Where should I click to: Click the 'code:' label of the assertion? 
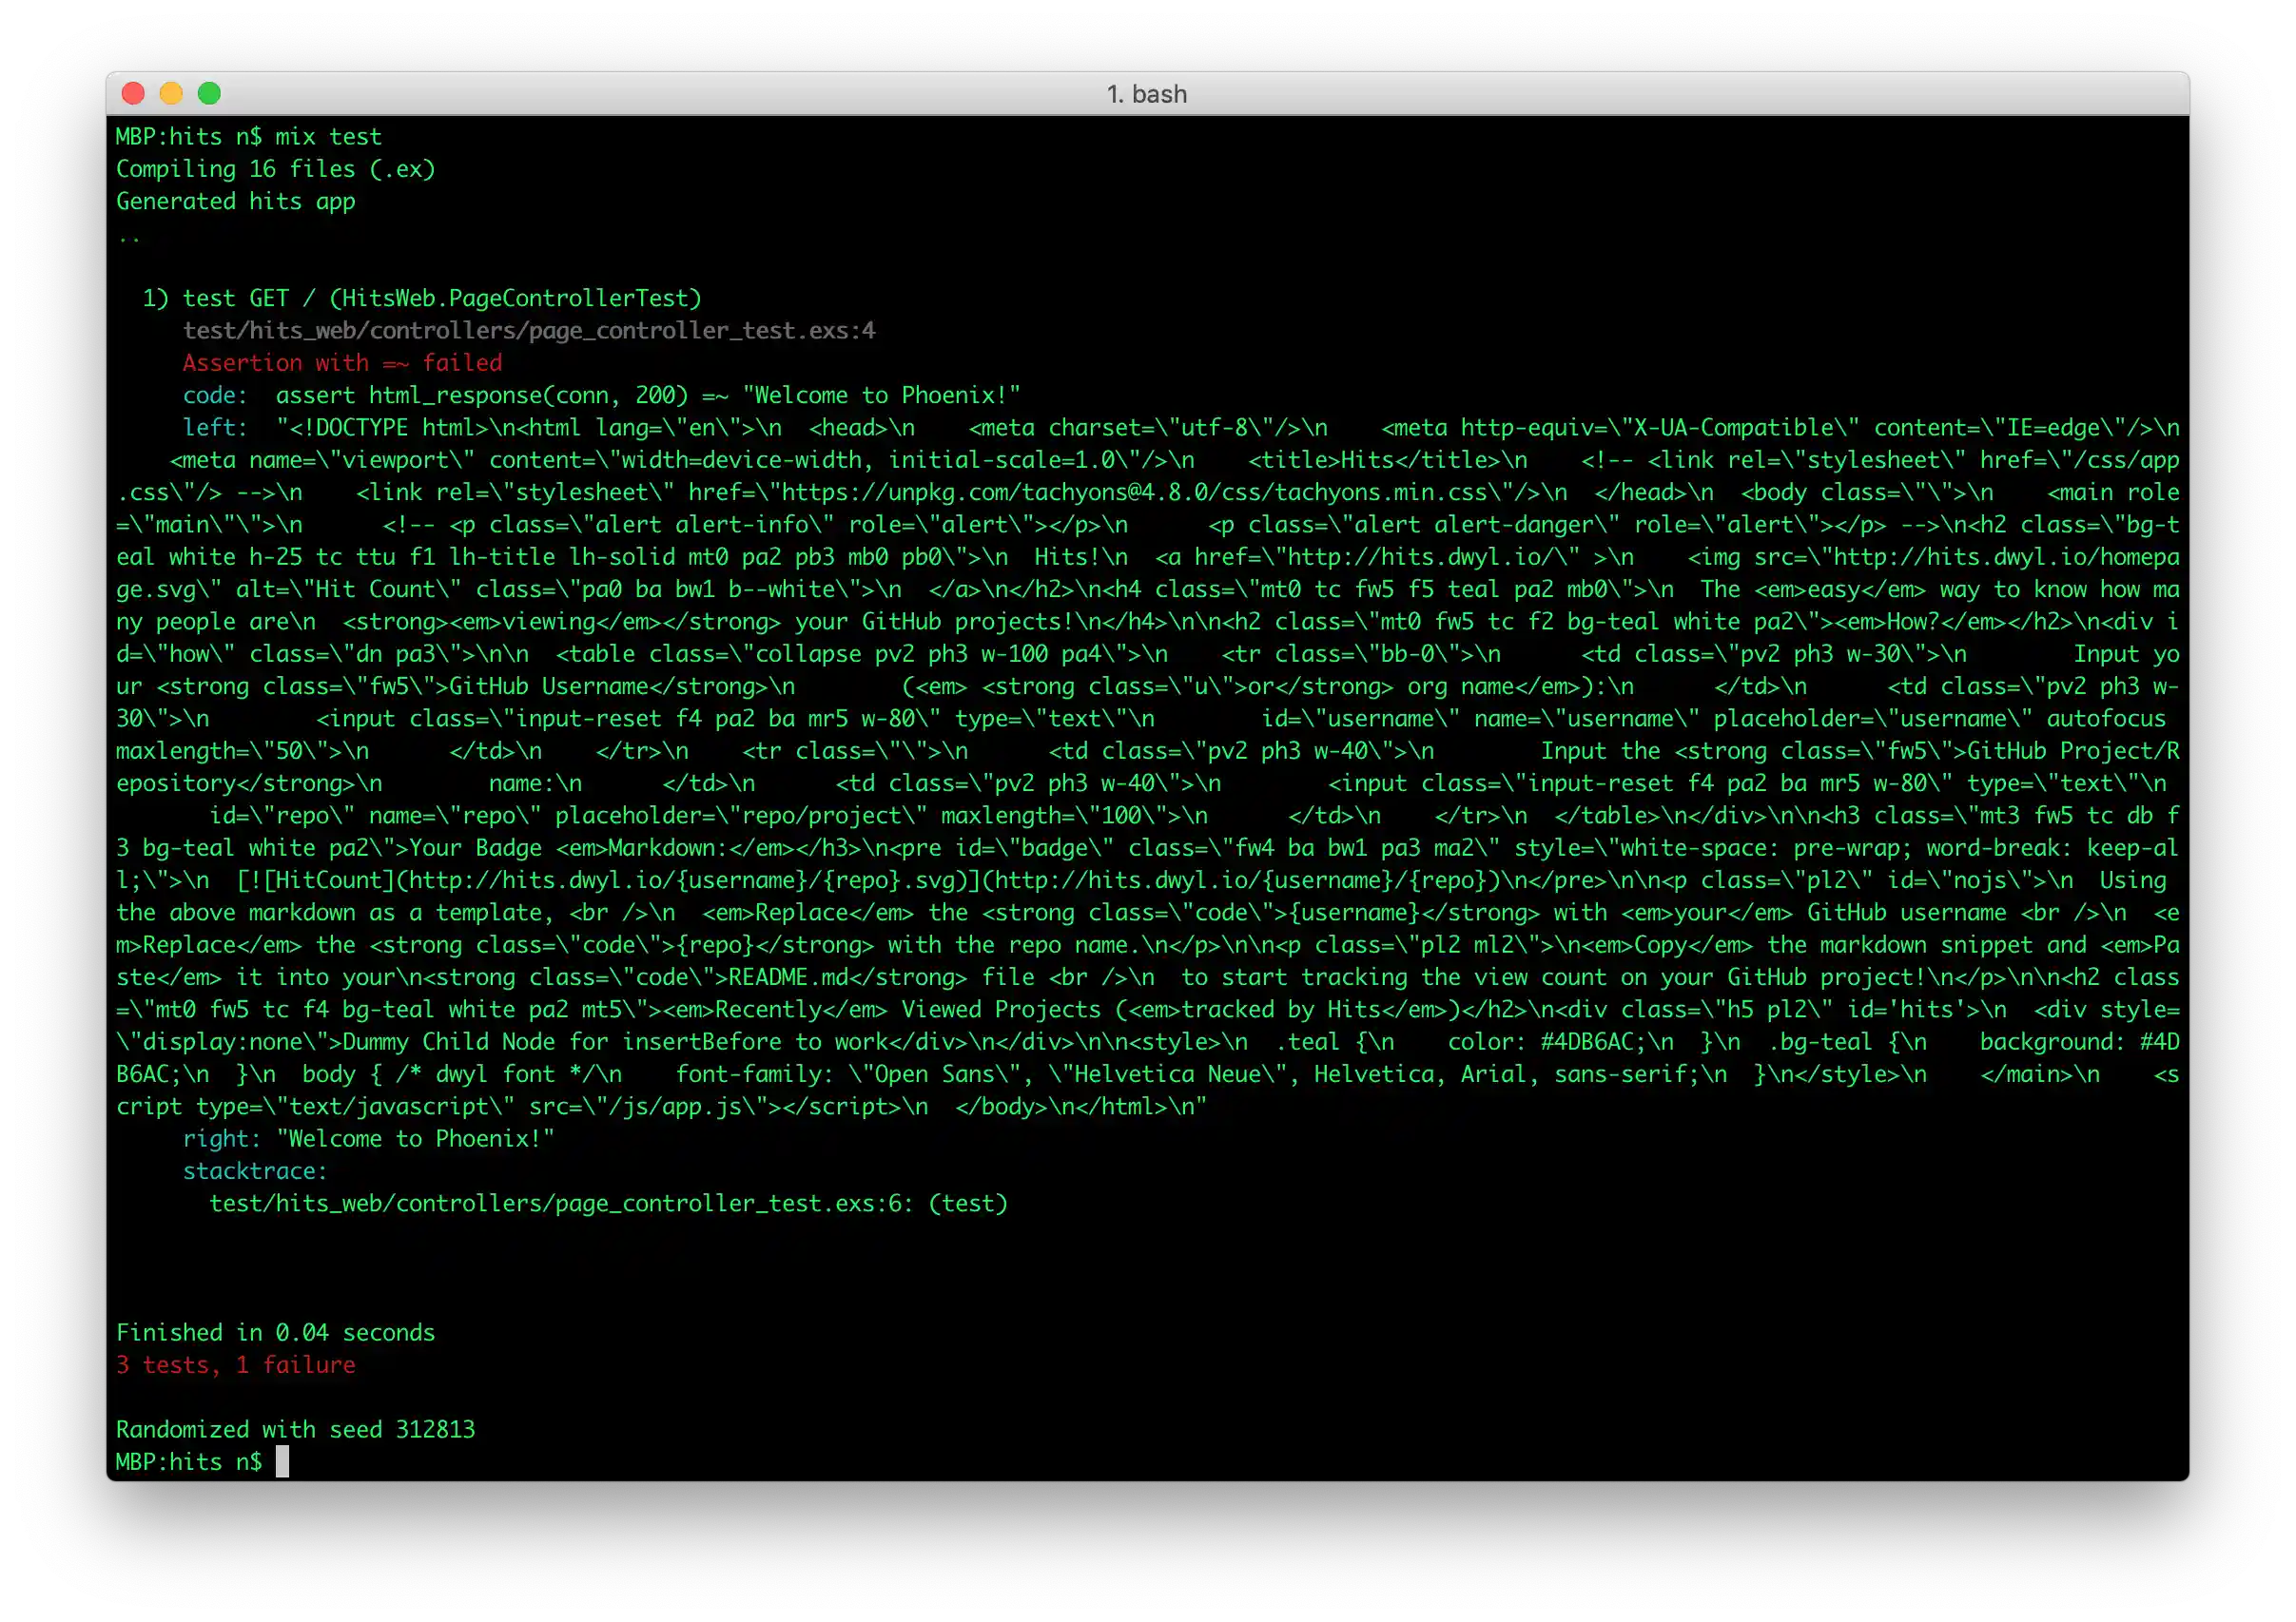[214, 396]
